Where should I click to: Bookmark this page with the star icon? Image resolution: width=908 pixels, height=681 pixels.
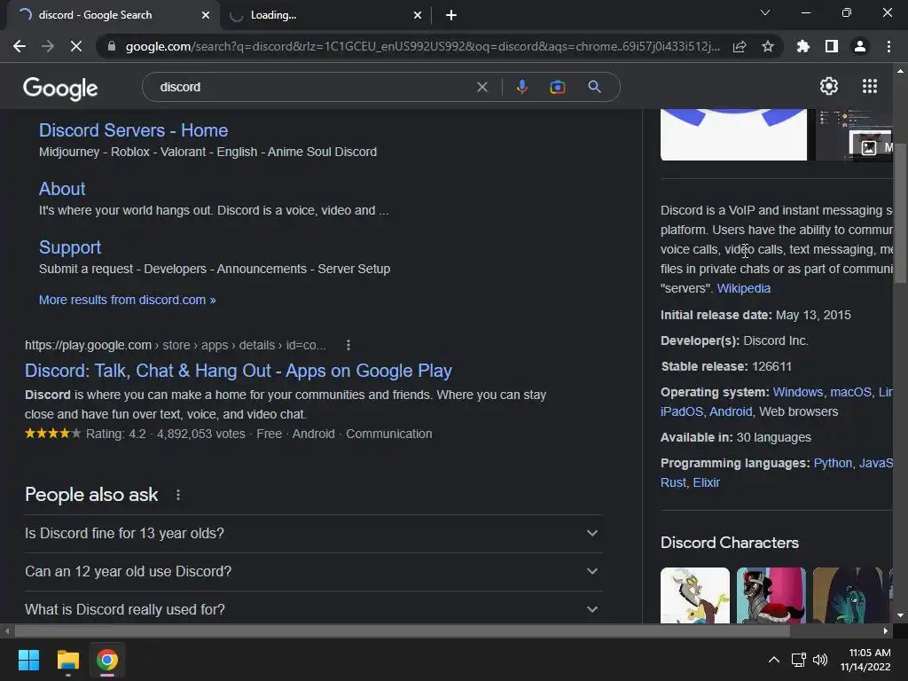768,46
